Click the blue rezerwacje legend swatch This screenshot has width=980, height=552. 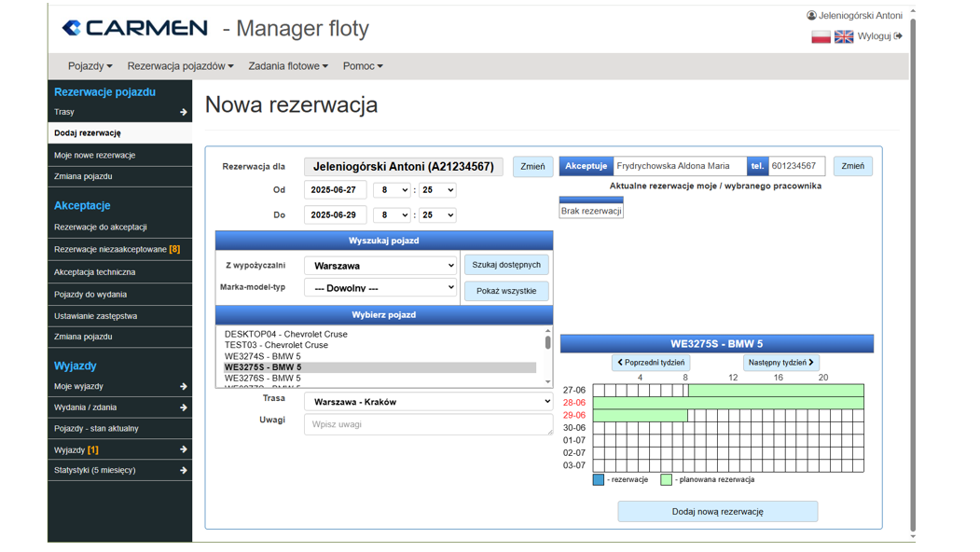pos(597,478)
